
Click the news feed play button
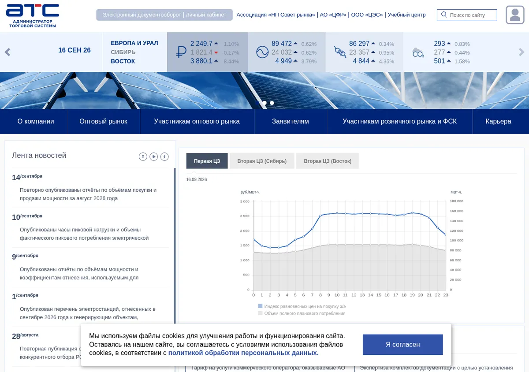tap(153, 156)
